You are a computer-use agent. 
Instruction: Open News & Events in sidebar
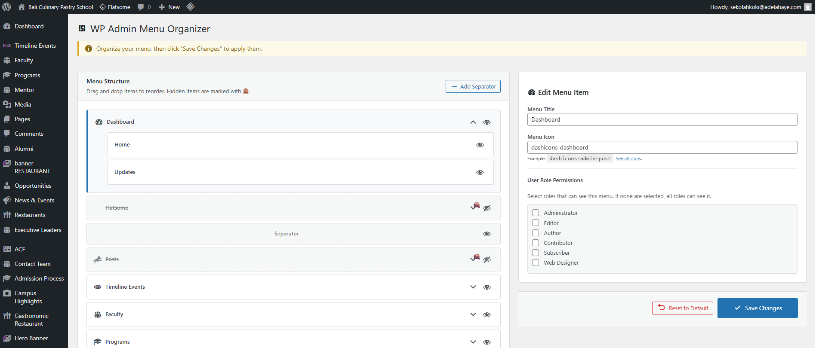tap(34, 200)
